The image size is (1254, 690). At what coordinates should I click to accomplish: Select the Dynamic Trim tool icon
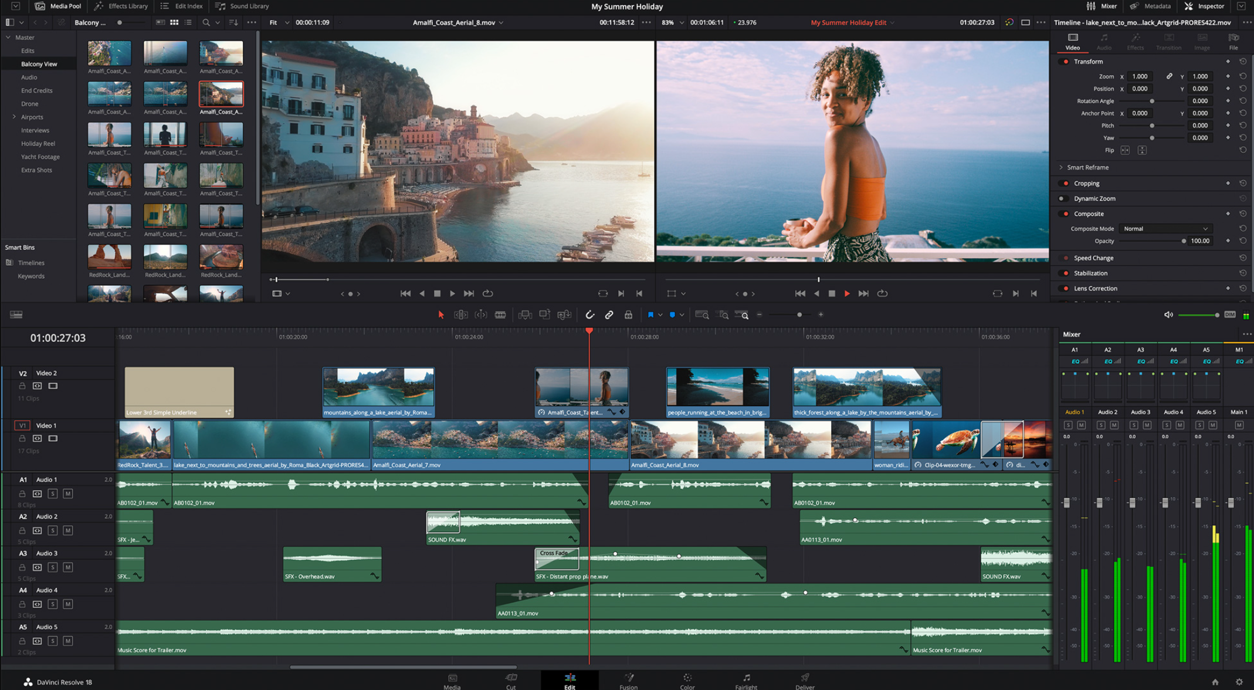[480, 314]
